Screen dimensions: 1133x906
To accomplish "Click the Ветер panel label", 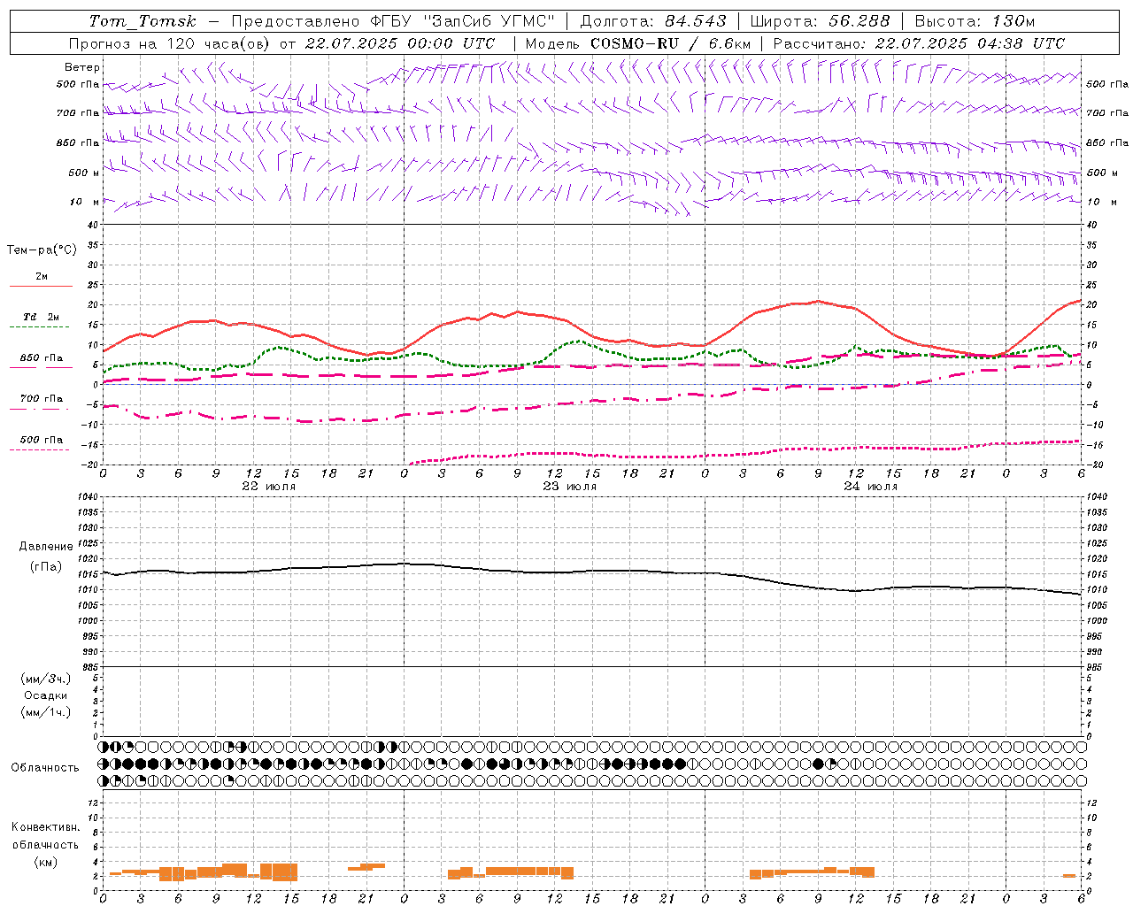I will [x=82, y=67].
